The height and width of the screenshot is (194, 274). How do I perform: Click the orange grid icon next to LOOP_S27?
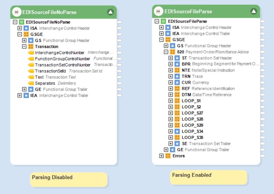click(x=177, y=113)
